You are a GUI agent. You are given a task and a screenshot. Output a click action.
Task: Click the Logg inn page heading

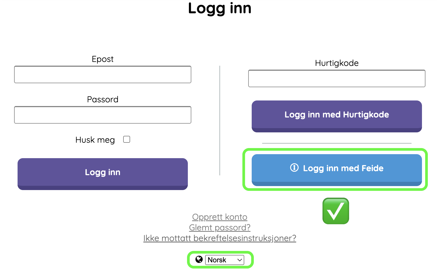click(x=219, y=8)
